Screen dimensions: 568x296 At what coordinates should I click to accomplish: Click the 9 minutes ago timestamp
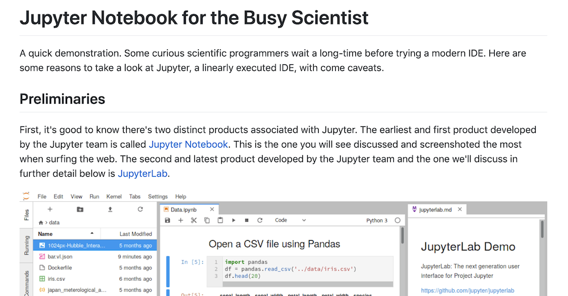135,256
